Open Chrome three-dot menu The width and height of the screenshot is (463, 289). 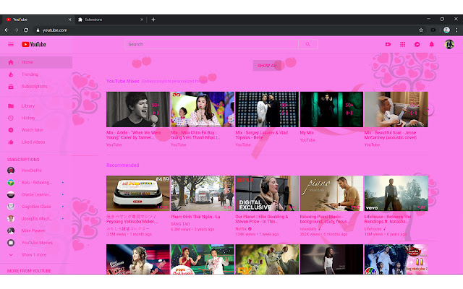(x=456, y=30)
